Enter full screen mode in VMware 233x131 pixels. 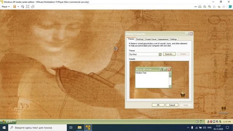[28, 7]
